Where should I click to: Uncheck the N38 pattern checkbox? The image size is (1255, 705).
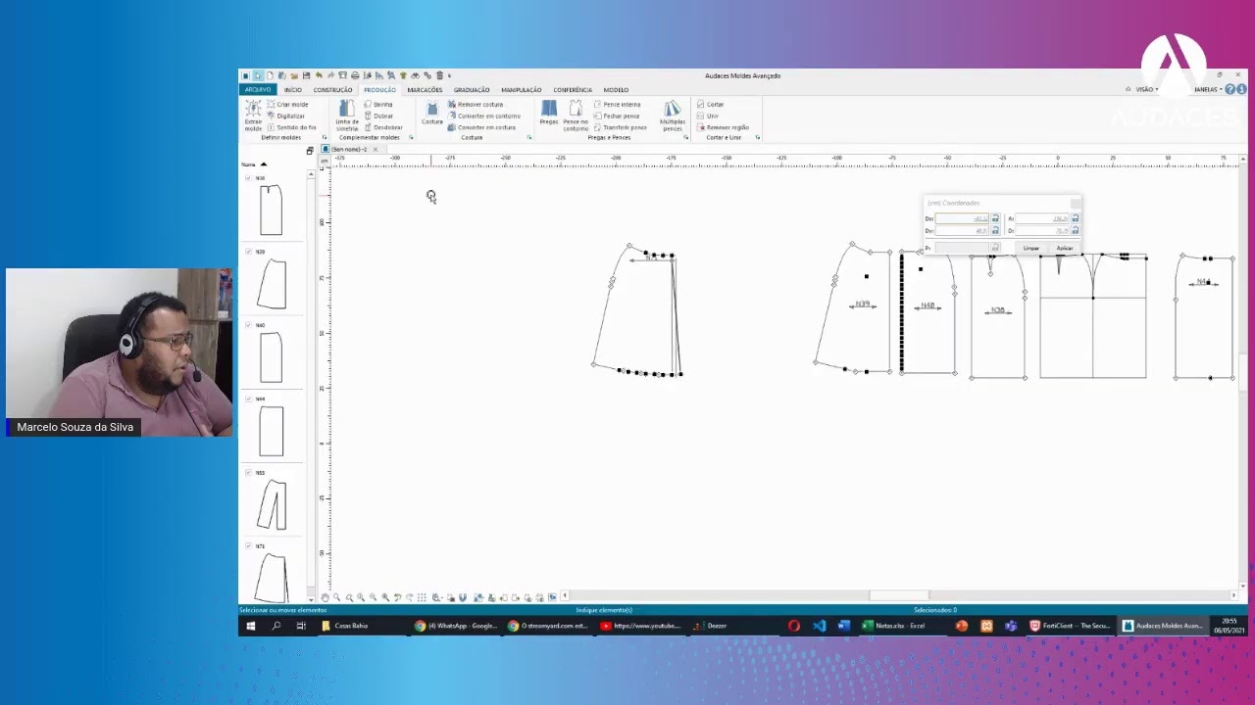pos(248,178)
